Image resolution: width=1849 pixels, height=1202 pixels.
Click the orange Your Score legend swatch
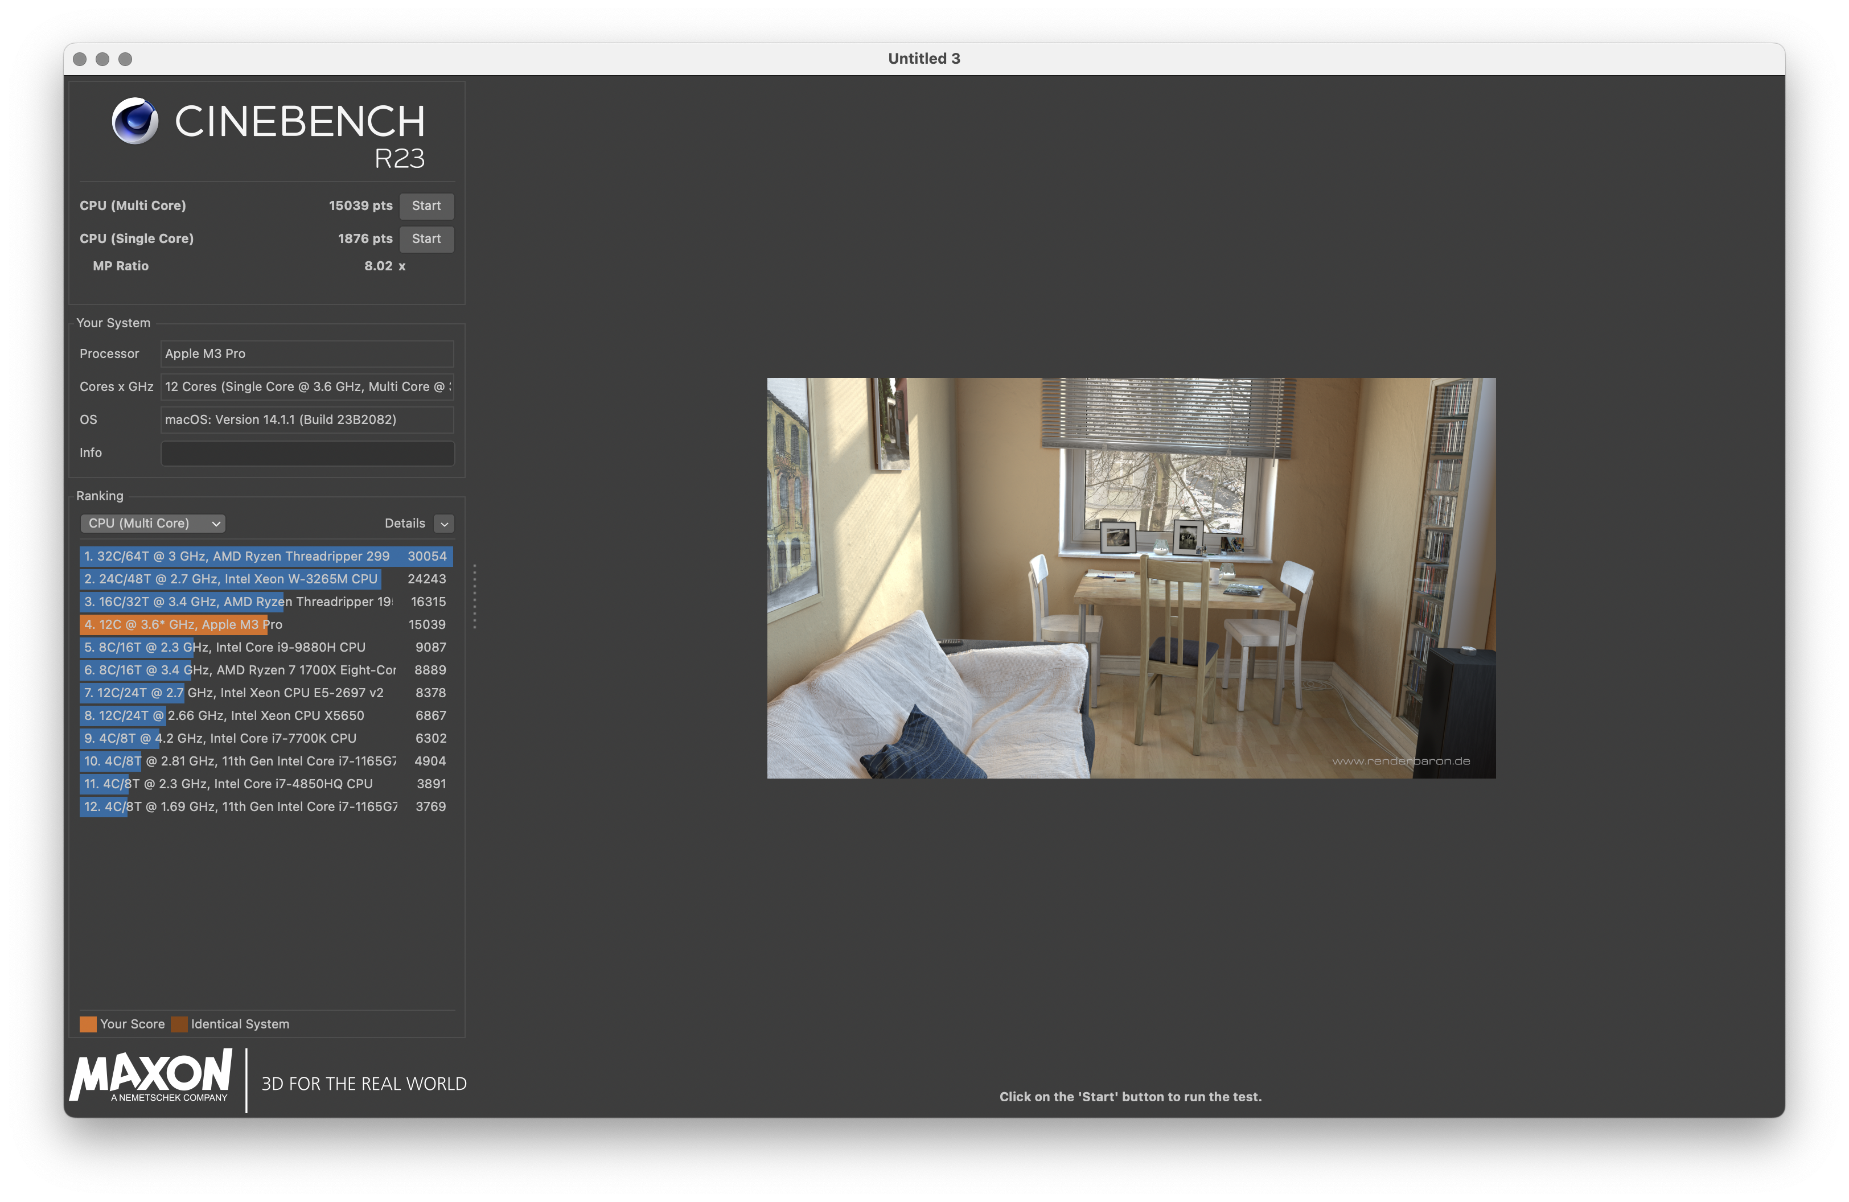coord(88,1024)
